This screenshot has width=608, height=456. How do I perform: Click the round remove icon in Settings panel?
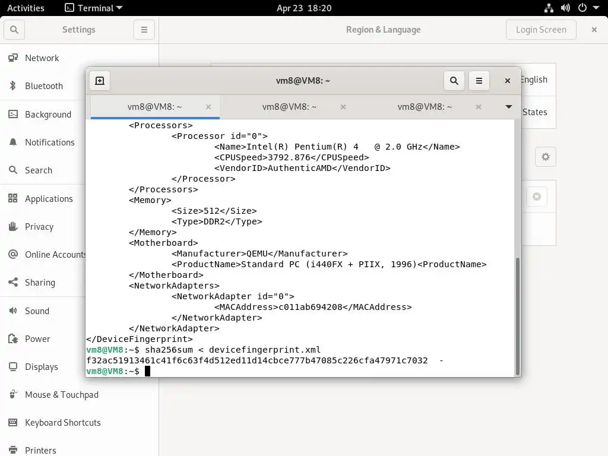[x=537, y=197]
